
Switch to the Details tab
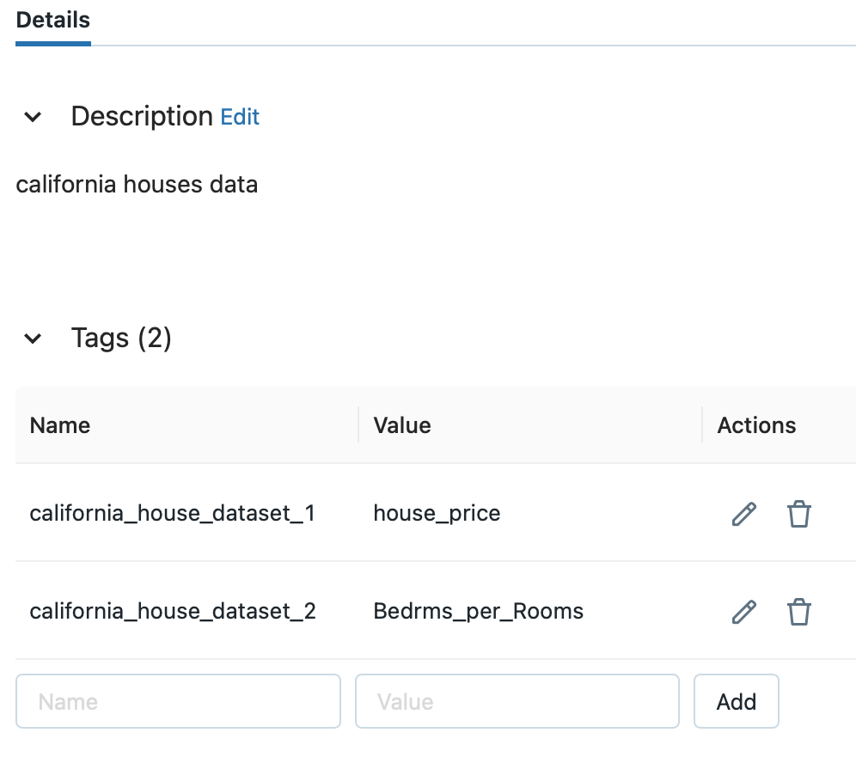[53, 21]
